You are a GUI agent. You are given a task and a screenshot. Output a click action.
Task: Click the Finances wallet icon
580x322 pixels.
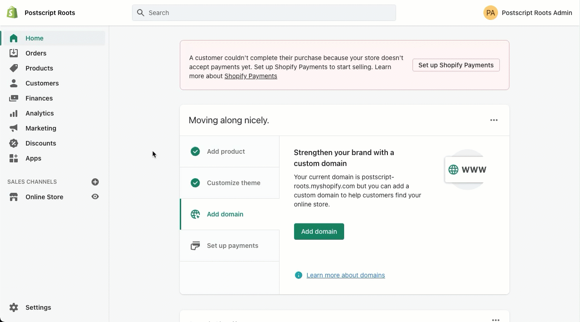tap(14, 98)
